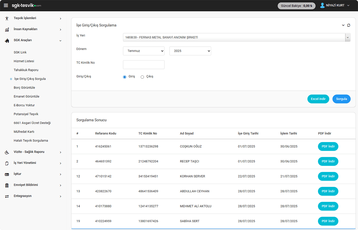
Task: Open Hizmet Listesi in the sidebar
Action: point(24,61)
